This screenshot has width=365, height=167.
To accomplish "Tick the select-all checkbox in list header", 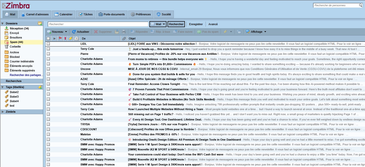I will [x=48, y=38].
